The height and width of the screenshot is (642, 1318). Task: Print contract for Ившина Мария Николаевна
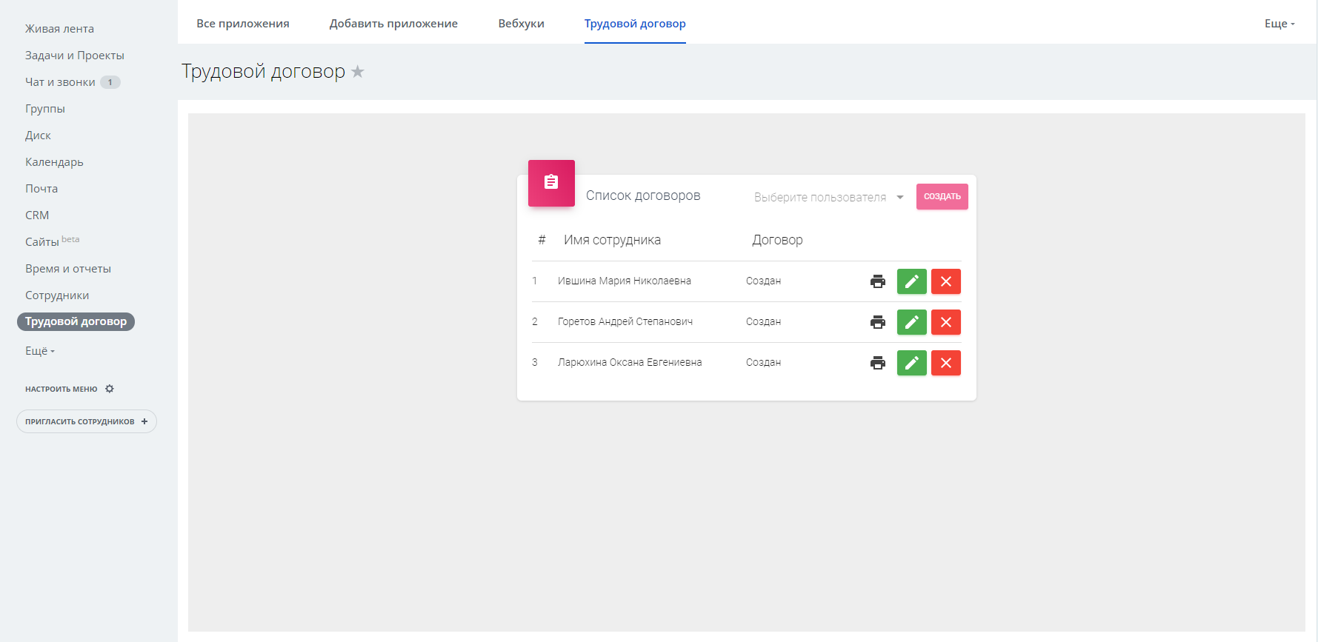(877, 281)
